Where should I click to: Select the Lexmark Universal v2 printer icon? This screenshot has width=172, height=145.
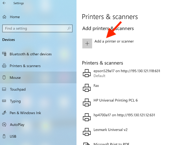(87, 132)
